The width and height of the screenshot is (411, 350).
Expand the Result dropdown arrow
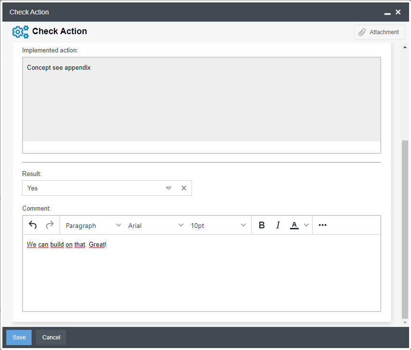click(169, 188)
